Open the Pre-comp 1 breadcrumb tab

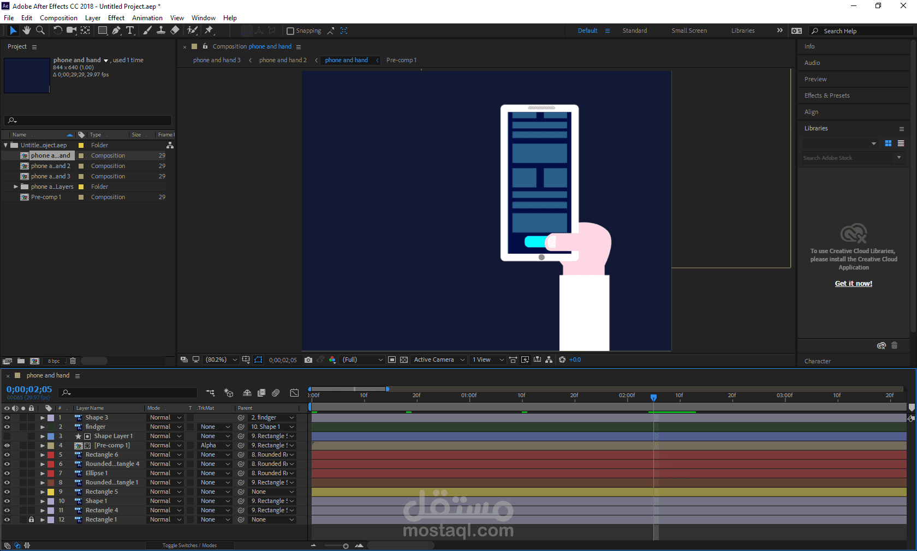[x=401, y=60]
